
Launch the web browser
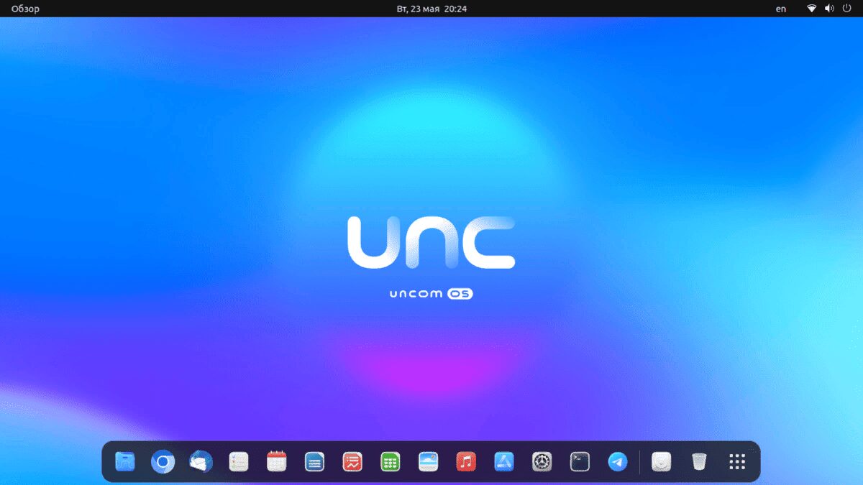pyautogui.click(x=163, y=462)
